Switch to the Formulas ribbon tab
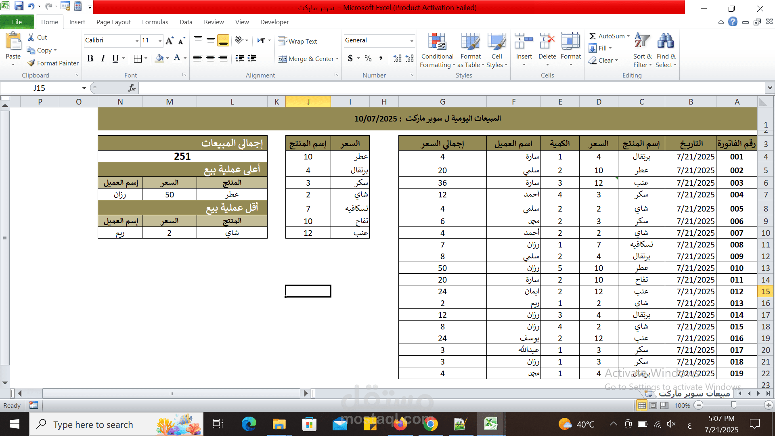Viewport: 775px width, 436px height. pos(155,22)
